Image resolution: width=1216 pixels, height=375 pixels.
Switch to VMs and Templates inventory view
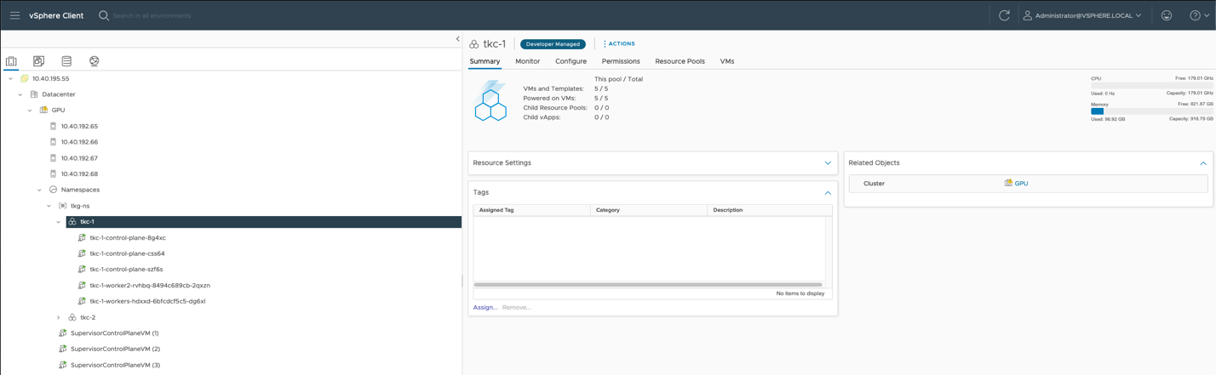38,61
